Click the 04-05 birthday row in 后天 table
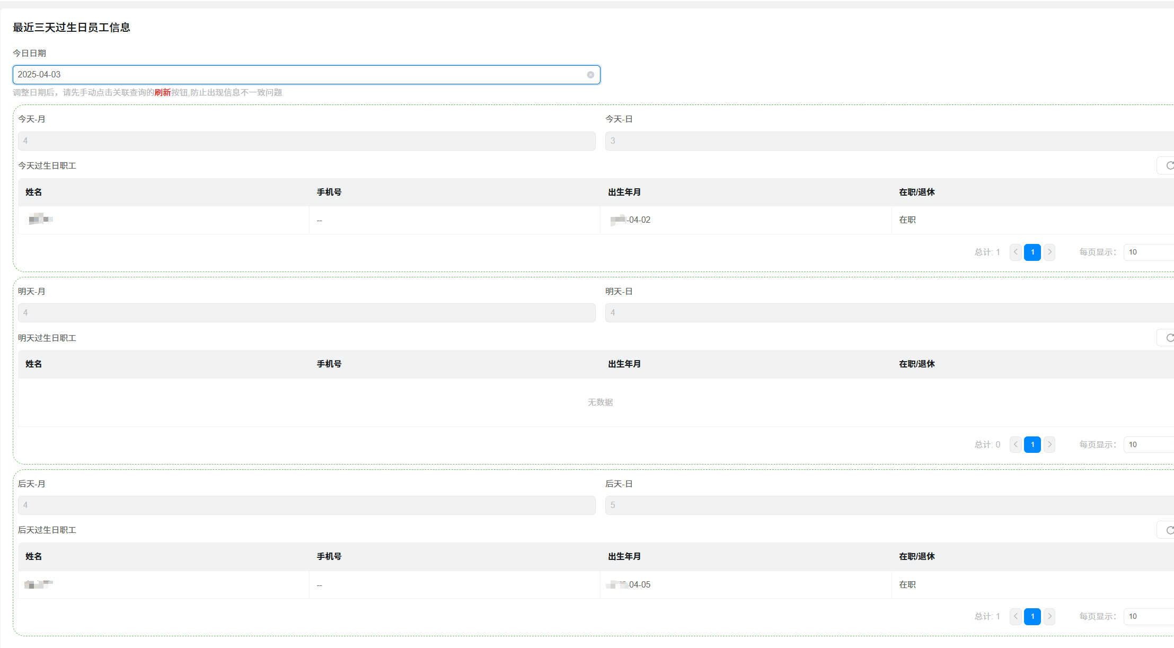This screenshot has width=1174, height=648. 639,585
